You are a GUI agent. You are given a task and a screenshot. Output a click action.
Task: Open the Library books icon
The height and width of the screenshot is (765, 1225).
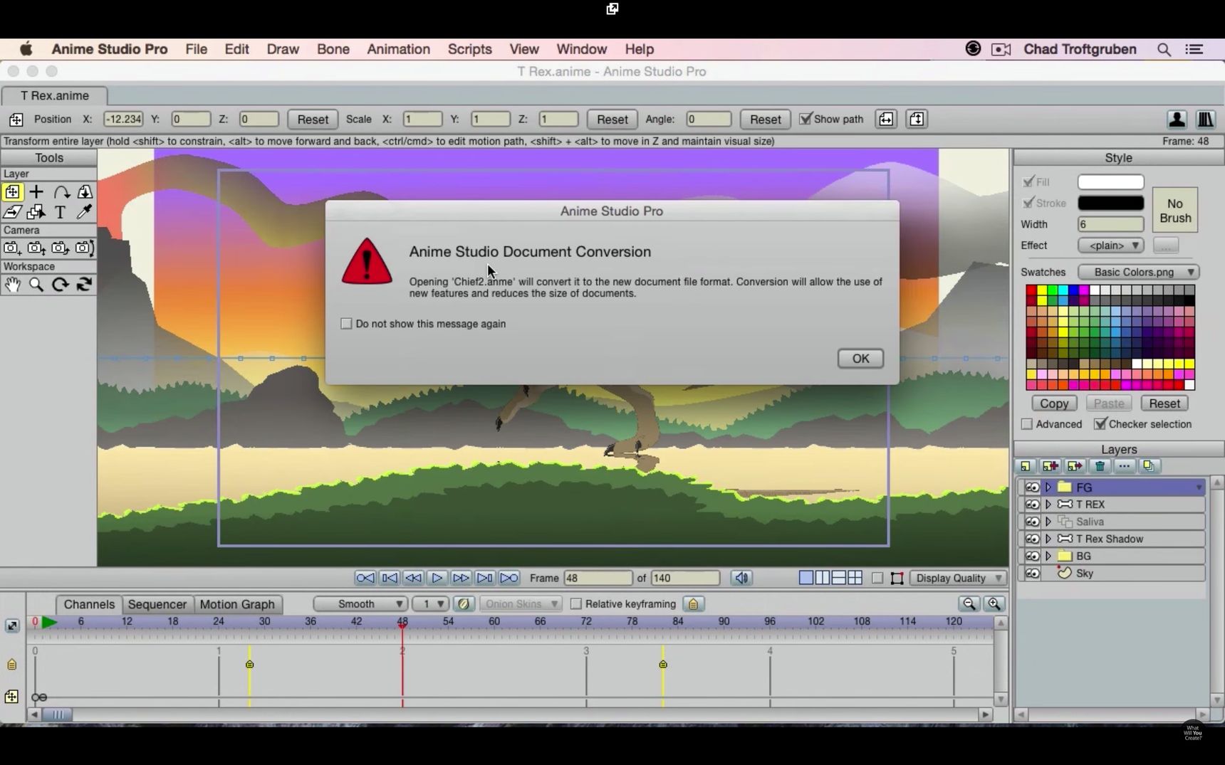1206,120
